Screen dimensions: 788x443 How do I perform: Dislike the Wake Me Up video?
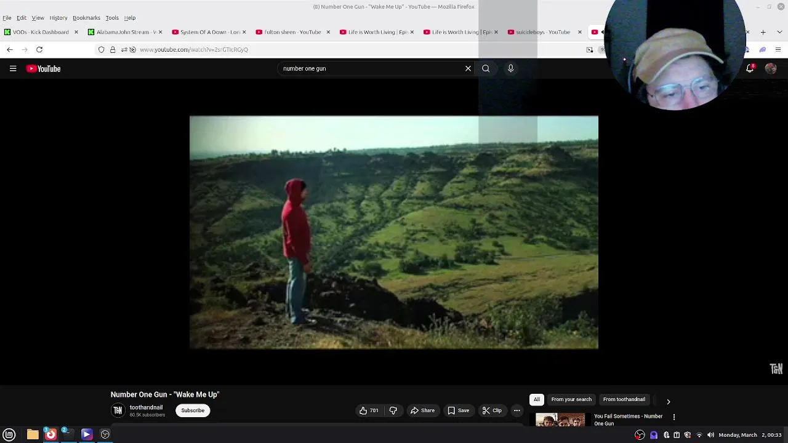(393, 410)
